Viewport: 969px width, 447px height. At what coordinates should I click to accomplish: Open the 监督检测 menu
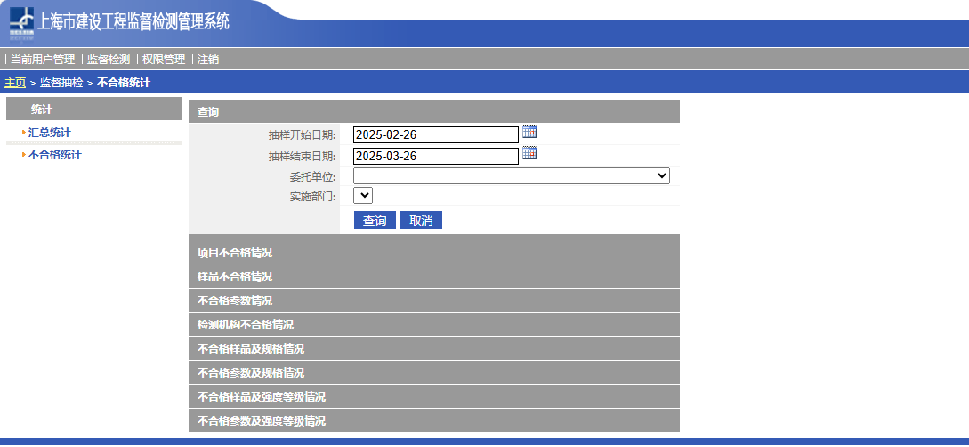click(x=109, y=60)
